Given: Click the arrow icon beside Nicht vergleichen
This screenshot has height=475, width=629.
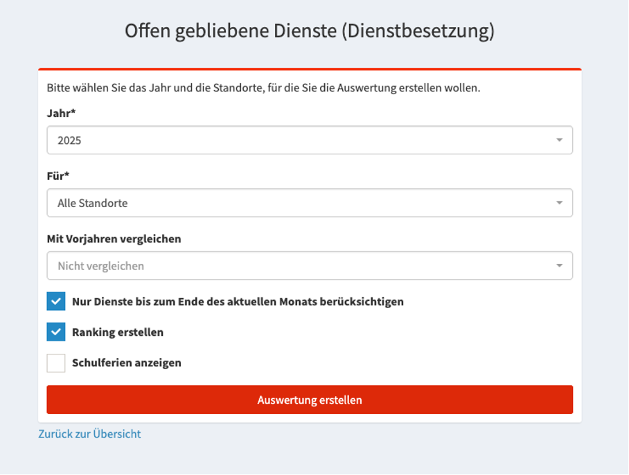Looking at the screenshot, I should pyautogui.click(x=559, y=266).
